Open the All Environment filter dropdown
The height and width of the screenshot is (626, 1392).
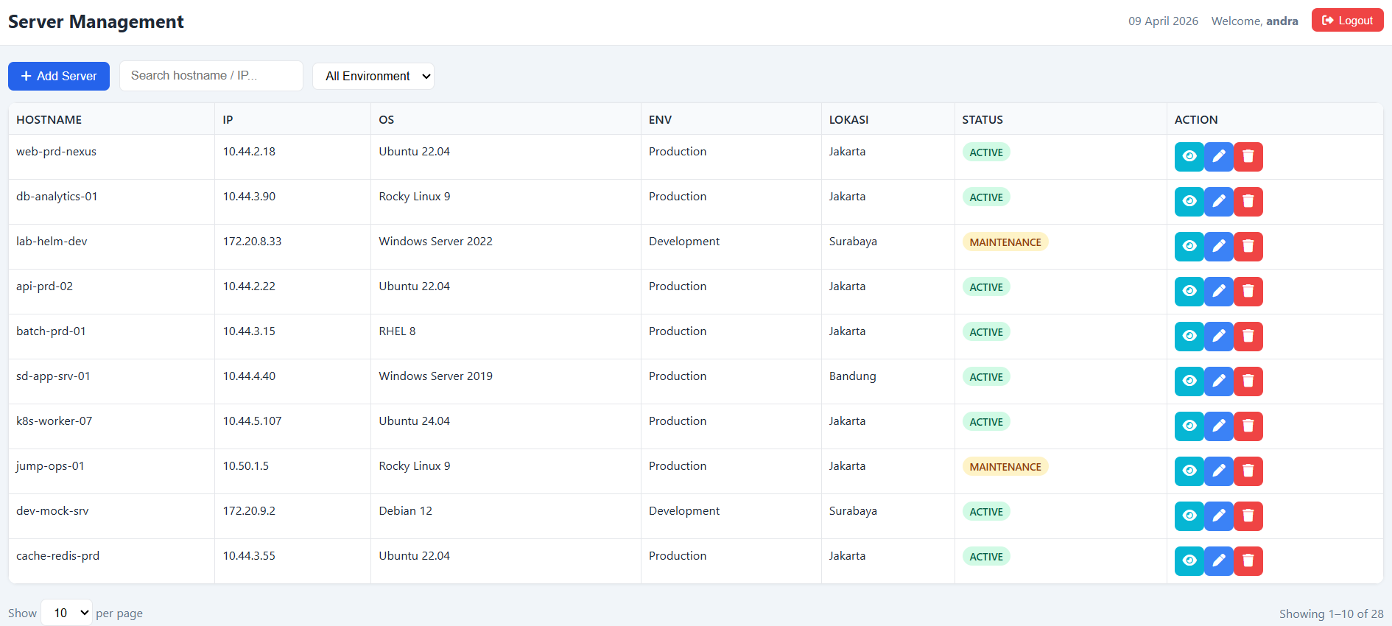(373, 76)
